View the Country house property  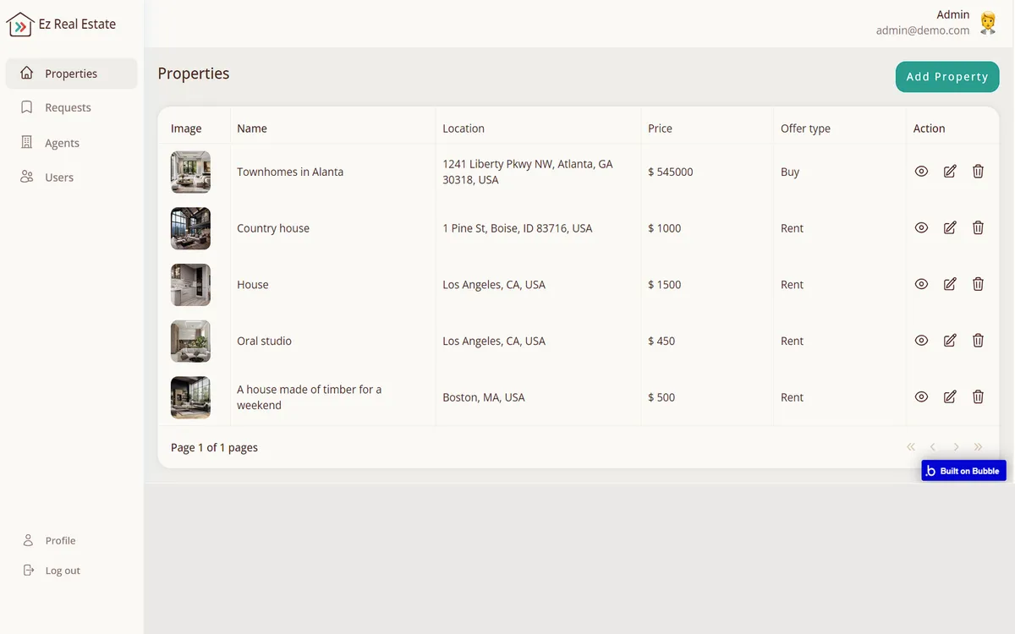tap(922, 228)
